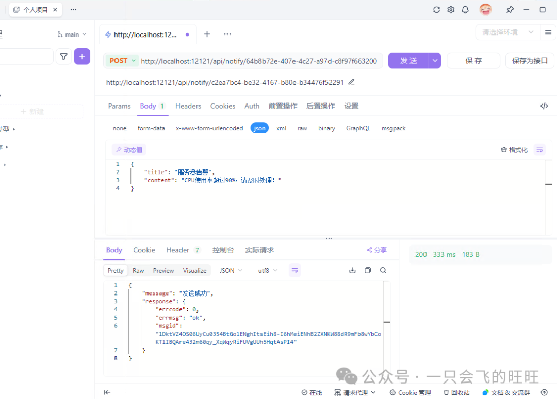The height and width of the screenshot is (399, 557).
Task: Select the json body type
Action: 259,128
